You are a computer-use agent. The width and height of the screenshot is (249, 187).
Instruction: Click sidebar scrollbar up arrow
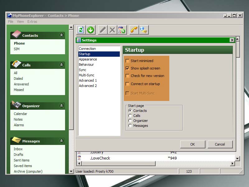pyautogui.click(x=71, y=27)
